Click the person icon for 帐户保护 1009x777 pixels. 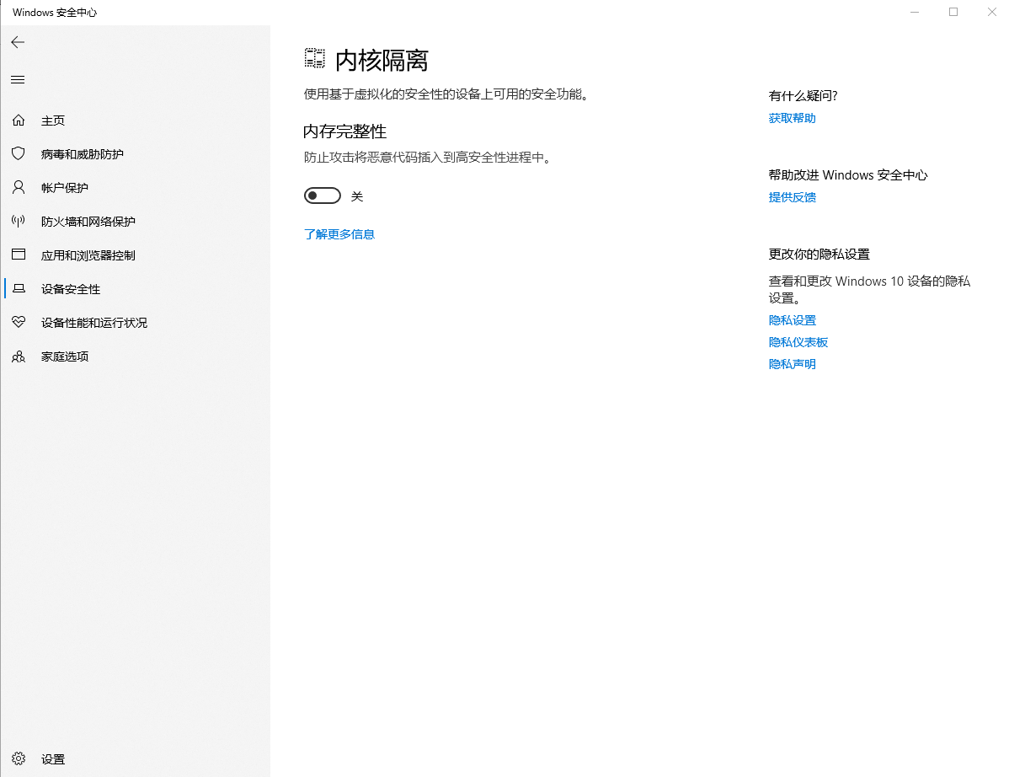[19, 187]
